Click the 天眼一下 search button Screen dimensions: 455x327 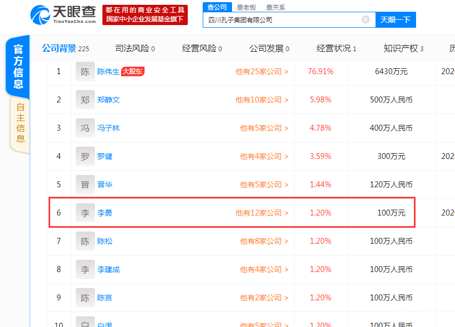[395, 20]
